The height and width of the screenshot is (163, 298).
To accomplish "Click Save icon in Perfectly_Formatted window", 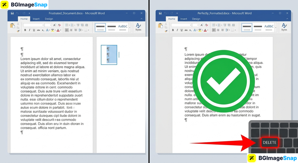I will pos(160,13).
